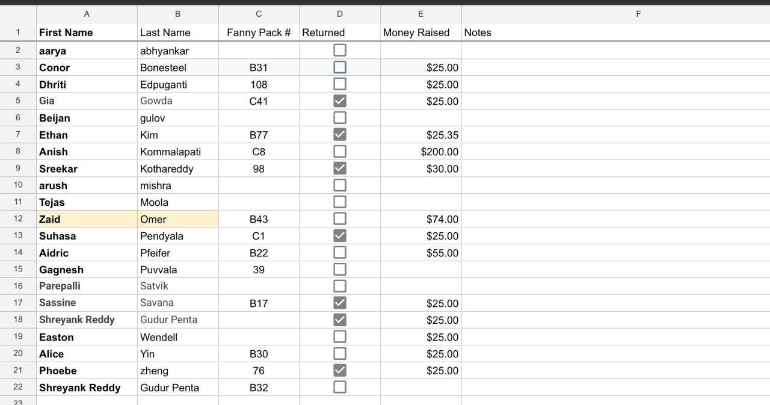Click the highlighted "Zaid" first name cell
The height and width of the screenshot is (405, 770).
click(x=87, y=219)
